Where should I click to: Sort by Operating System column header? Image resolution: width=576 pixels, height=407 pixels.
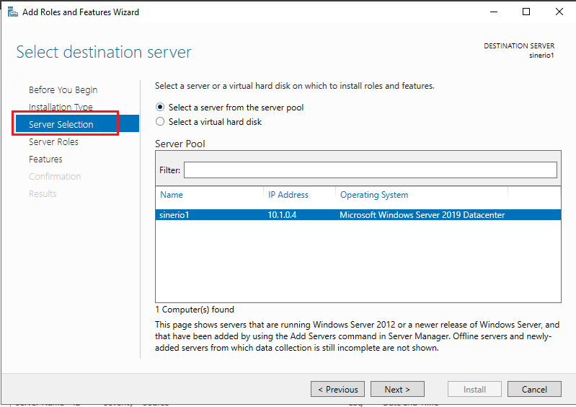pos(374,195)
